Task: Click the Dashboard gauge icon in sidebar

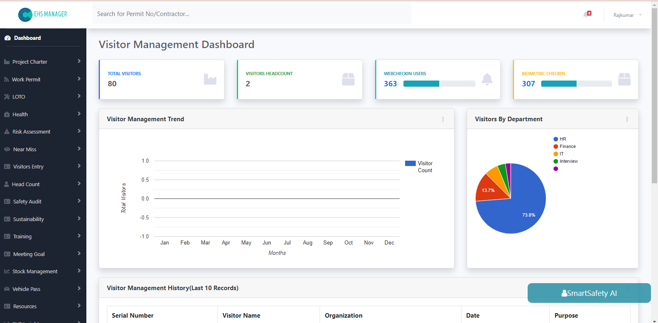Action: pos(7,38)
